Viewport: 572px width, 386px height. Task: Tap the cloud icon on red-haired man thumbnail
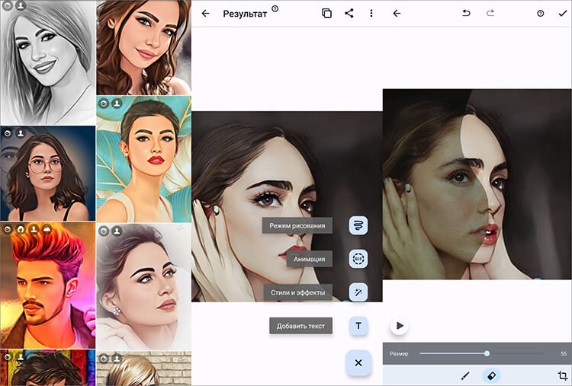coord(47,229)
